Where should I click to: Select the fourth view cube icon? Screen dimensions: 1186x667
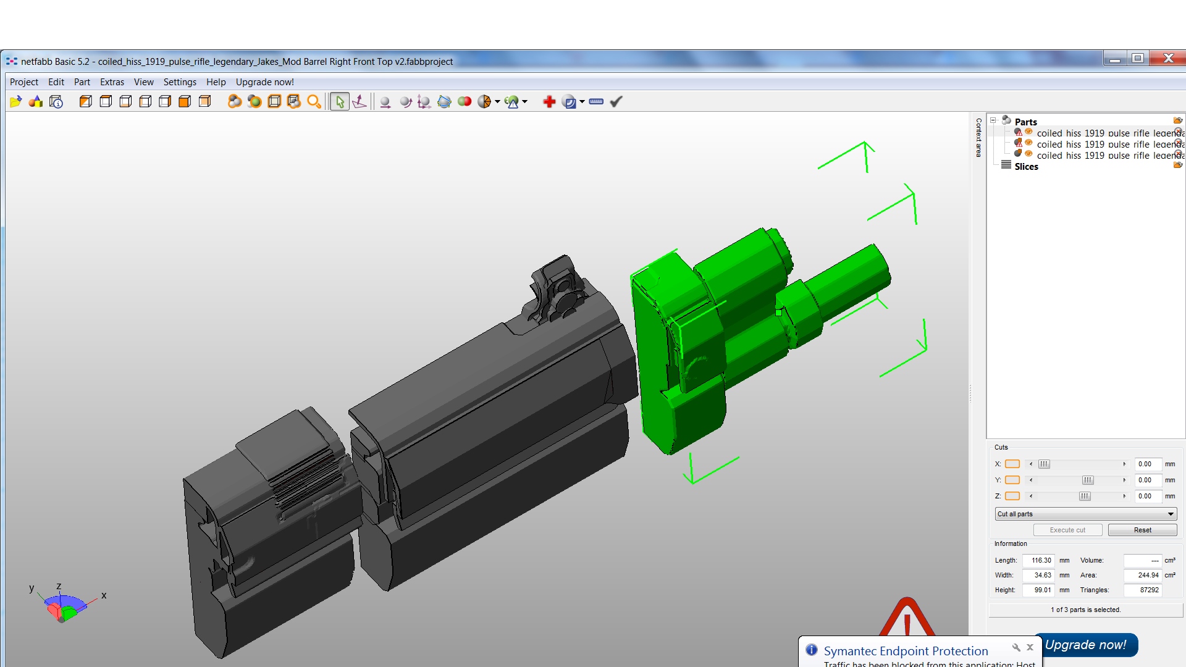point(145,102)
